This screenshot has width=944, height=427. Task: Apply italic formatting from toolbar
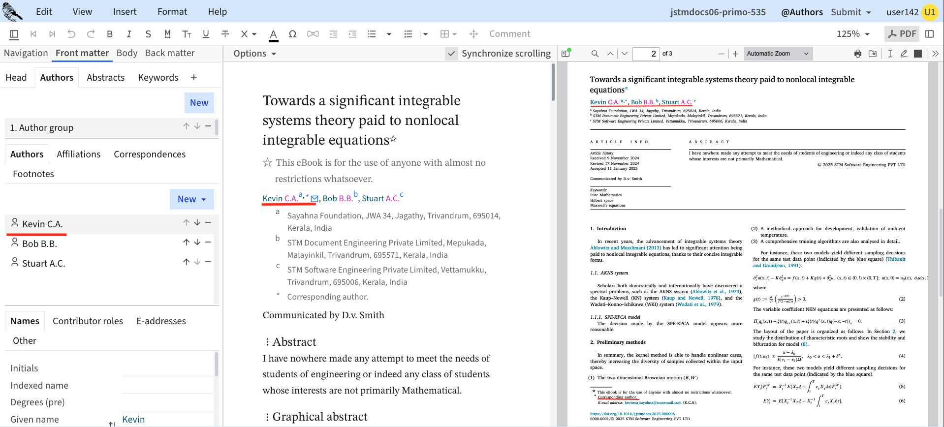coord(129,34)
